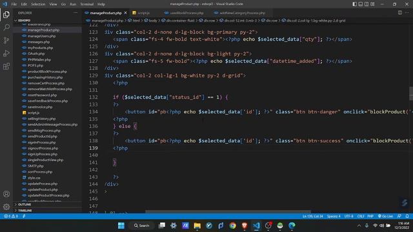This screenshot has height=232, width=413.
Task: Open resetPassword.php in explorer
Action: 42,95
